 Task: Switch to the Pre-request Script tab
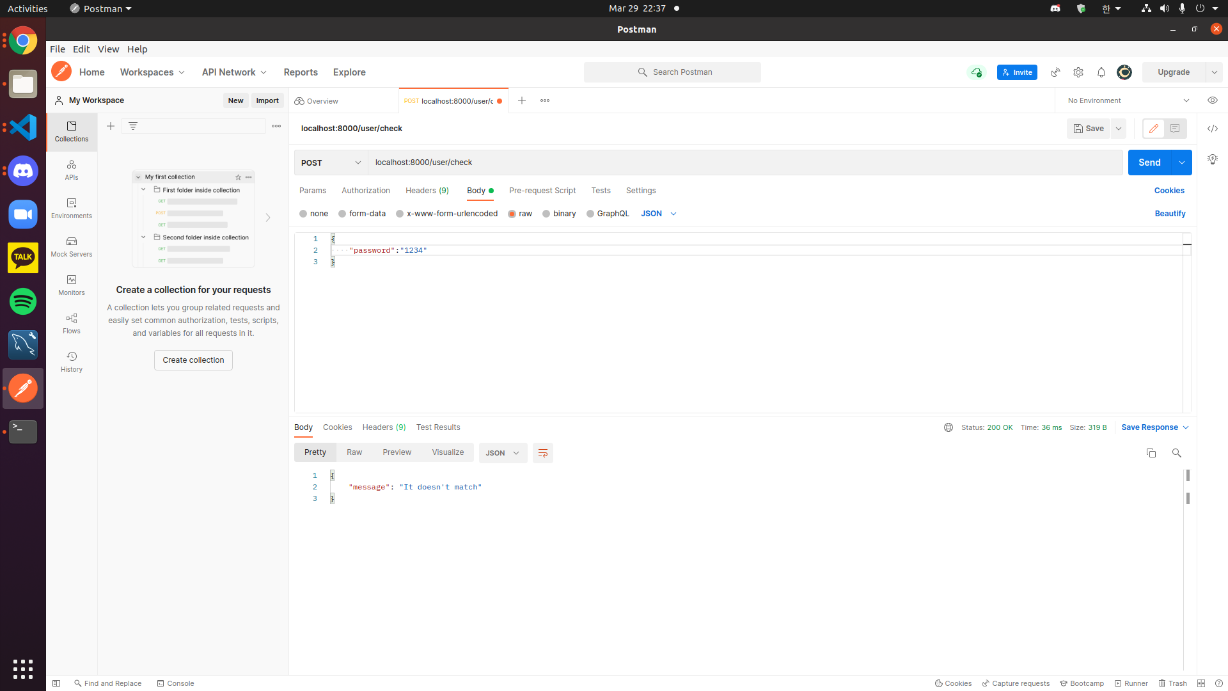542,191
